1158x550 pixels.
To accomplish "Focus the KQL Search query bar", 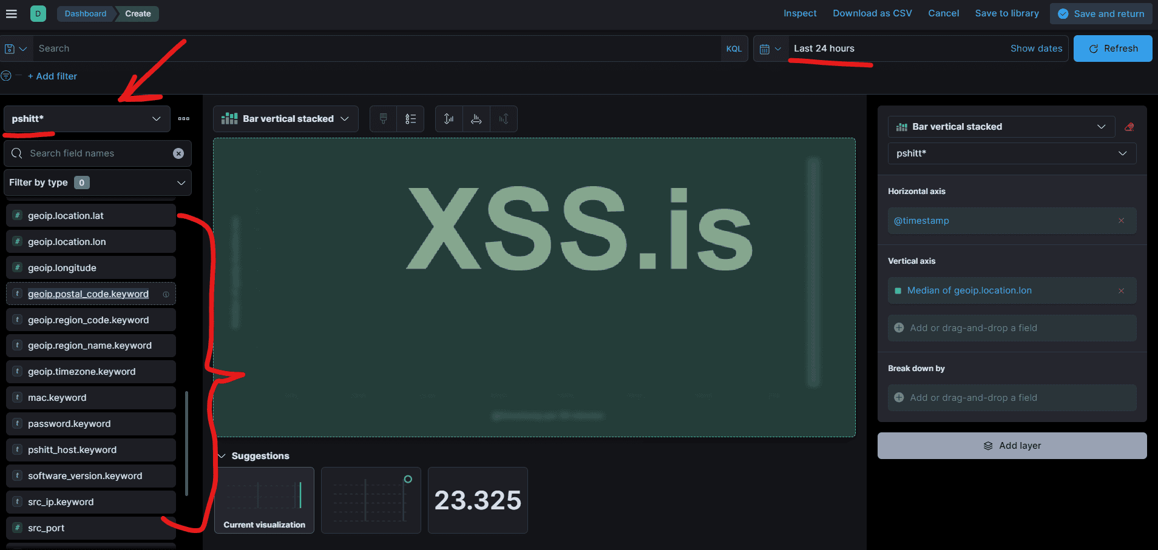I will pyautogui.click(x=376, y=49).
